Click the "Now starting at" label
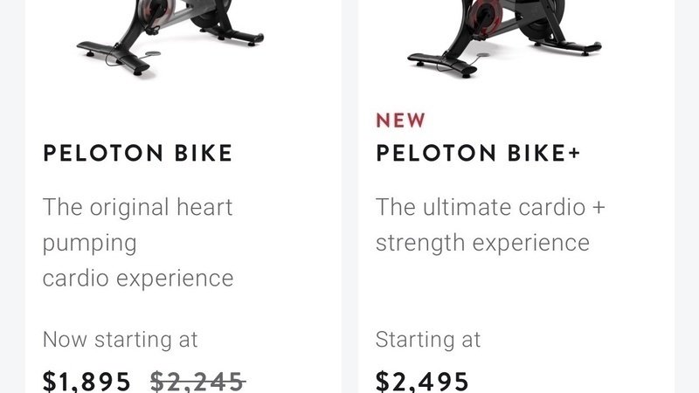The image size is (699, 393). point(121,339)
